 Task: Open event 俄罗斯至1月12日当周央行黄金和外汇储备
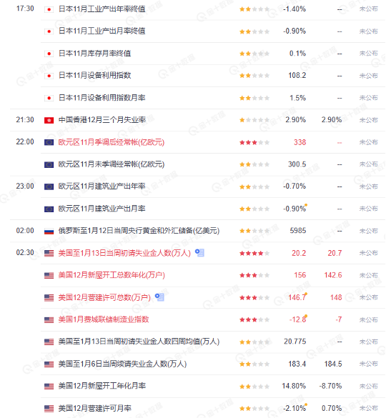(x=139, y=231)
